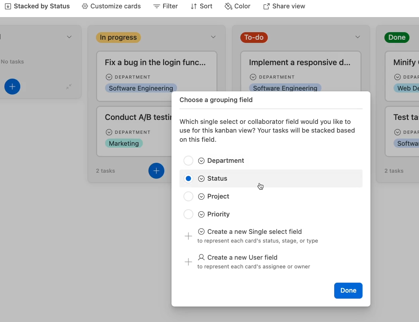The image size is (419, 322).
Task: Select the Status radio button
Action: 188,178
